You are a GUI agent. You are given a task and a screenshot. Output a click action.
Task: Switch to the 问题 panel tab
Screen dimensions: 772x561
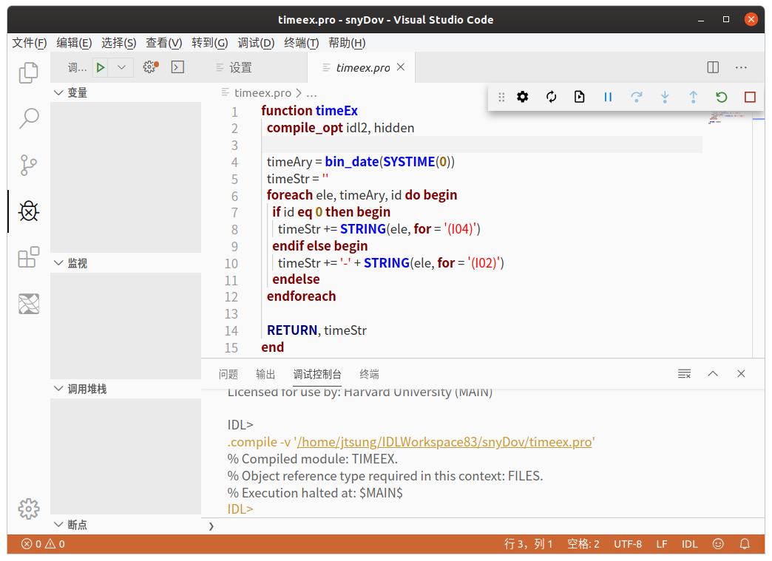pyautogui.click(x=228, y=374)
